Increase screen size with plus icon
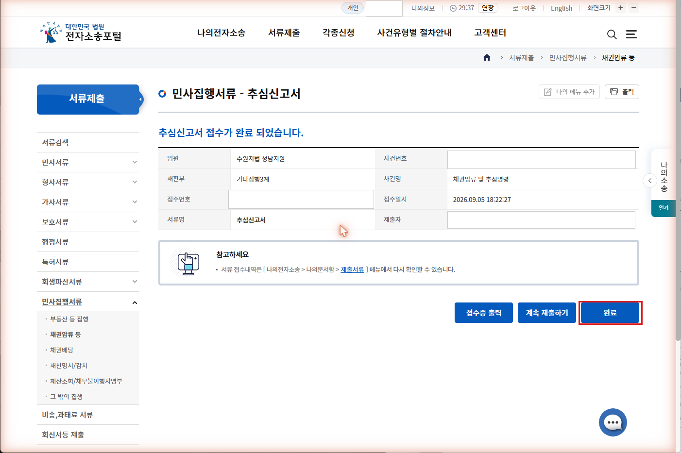The width and height of the screenshot is (681, 453). pos(621,8)
